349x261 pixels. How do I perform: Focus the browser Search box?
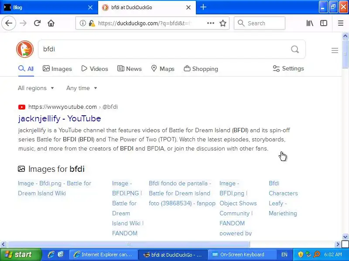pyautogui.click(x=260, y=23)
